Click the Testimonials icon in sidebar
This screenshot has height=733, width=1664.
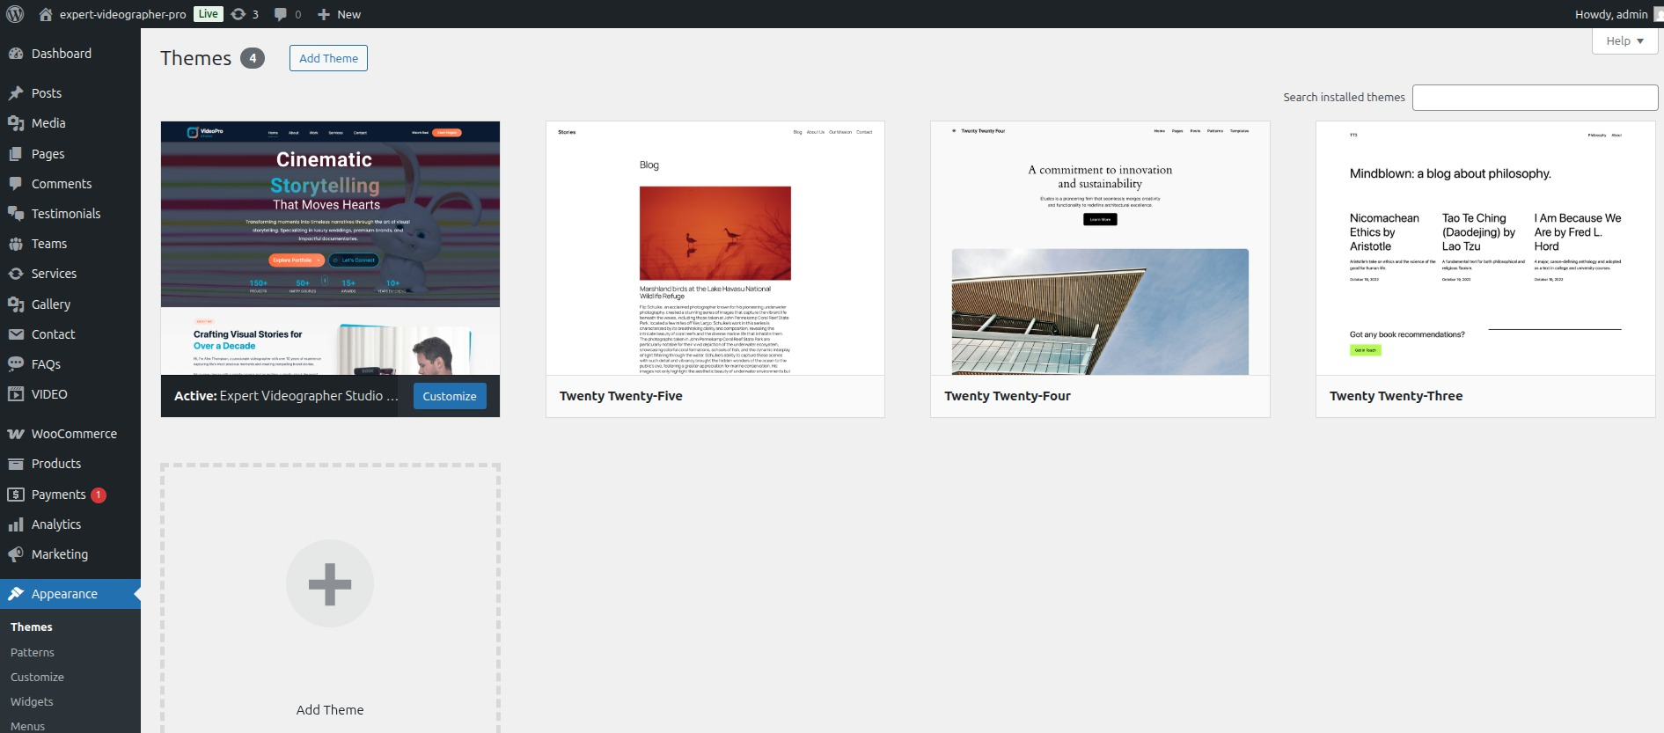point(16,214)
